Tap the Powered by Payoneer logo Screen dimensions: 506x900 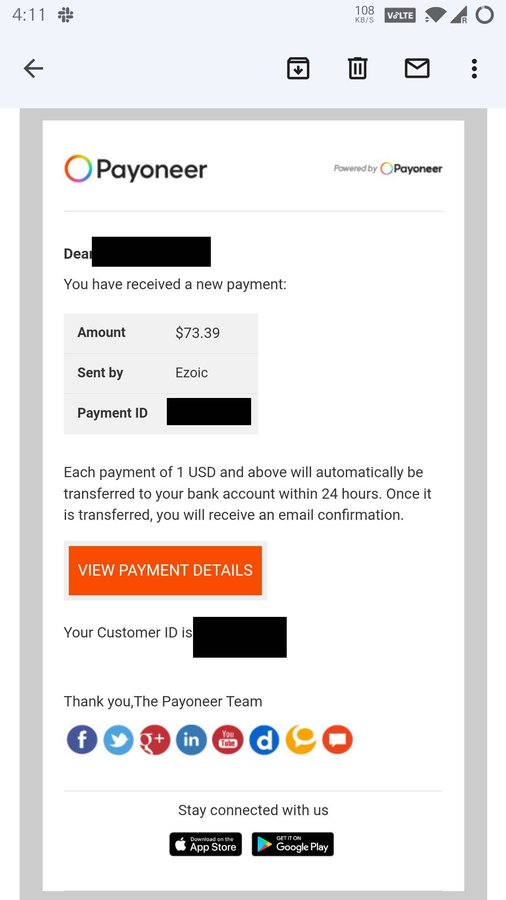tap(388, 168)
